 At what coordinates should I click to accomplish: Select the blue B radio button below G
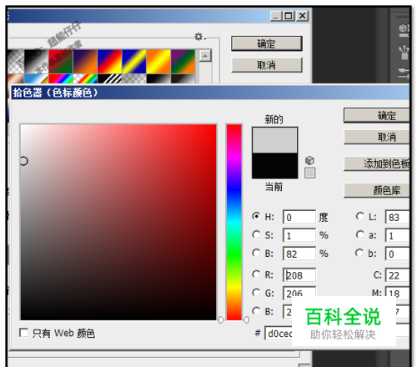coord(256,311)
